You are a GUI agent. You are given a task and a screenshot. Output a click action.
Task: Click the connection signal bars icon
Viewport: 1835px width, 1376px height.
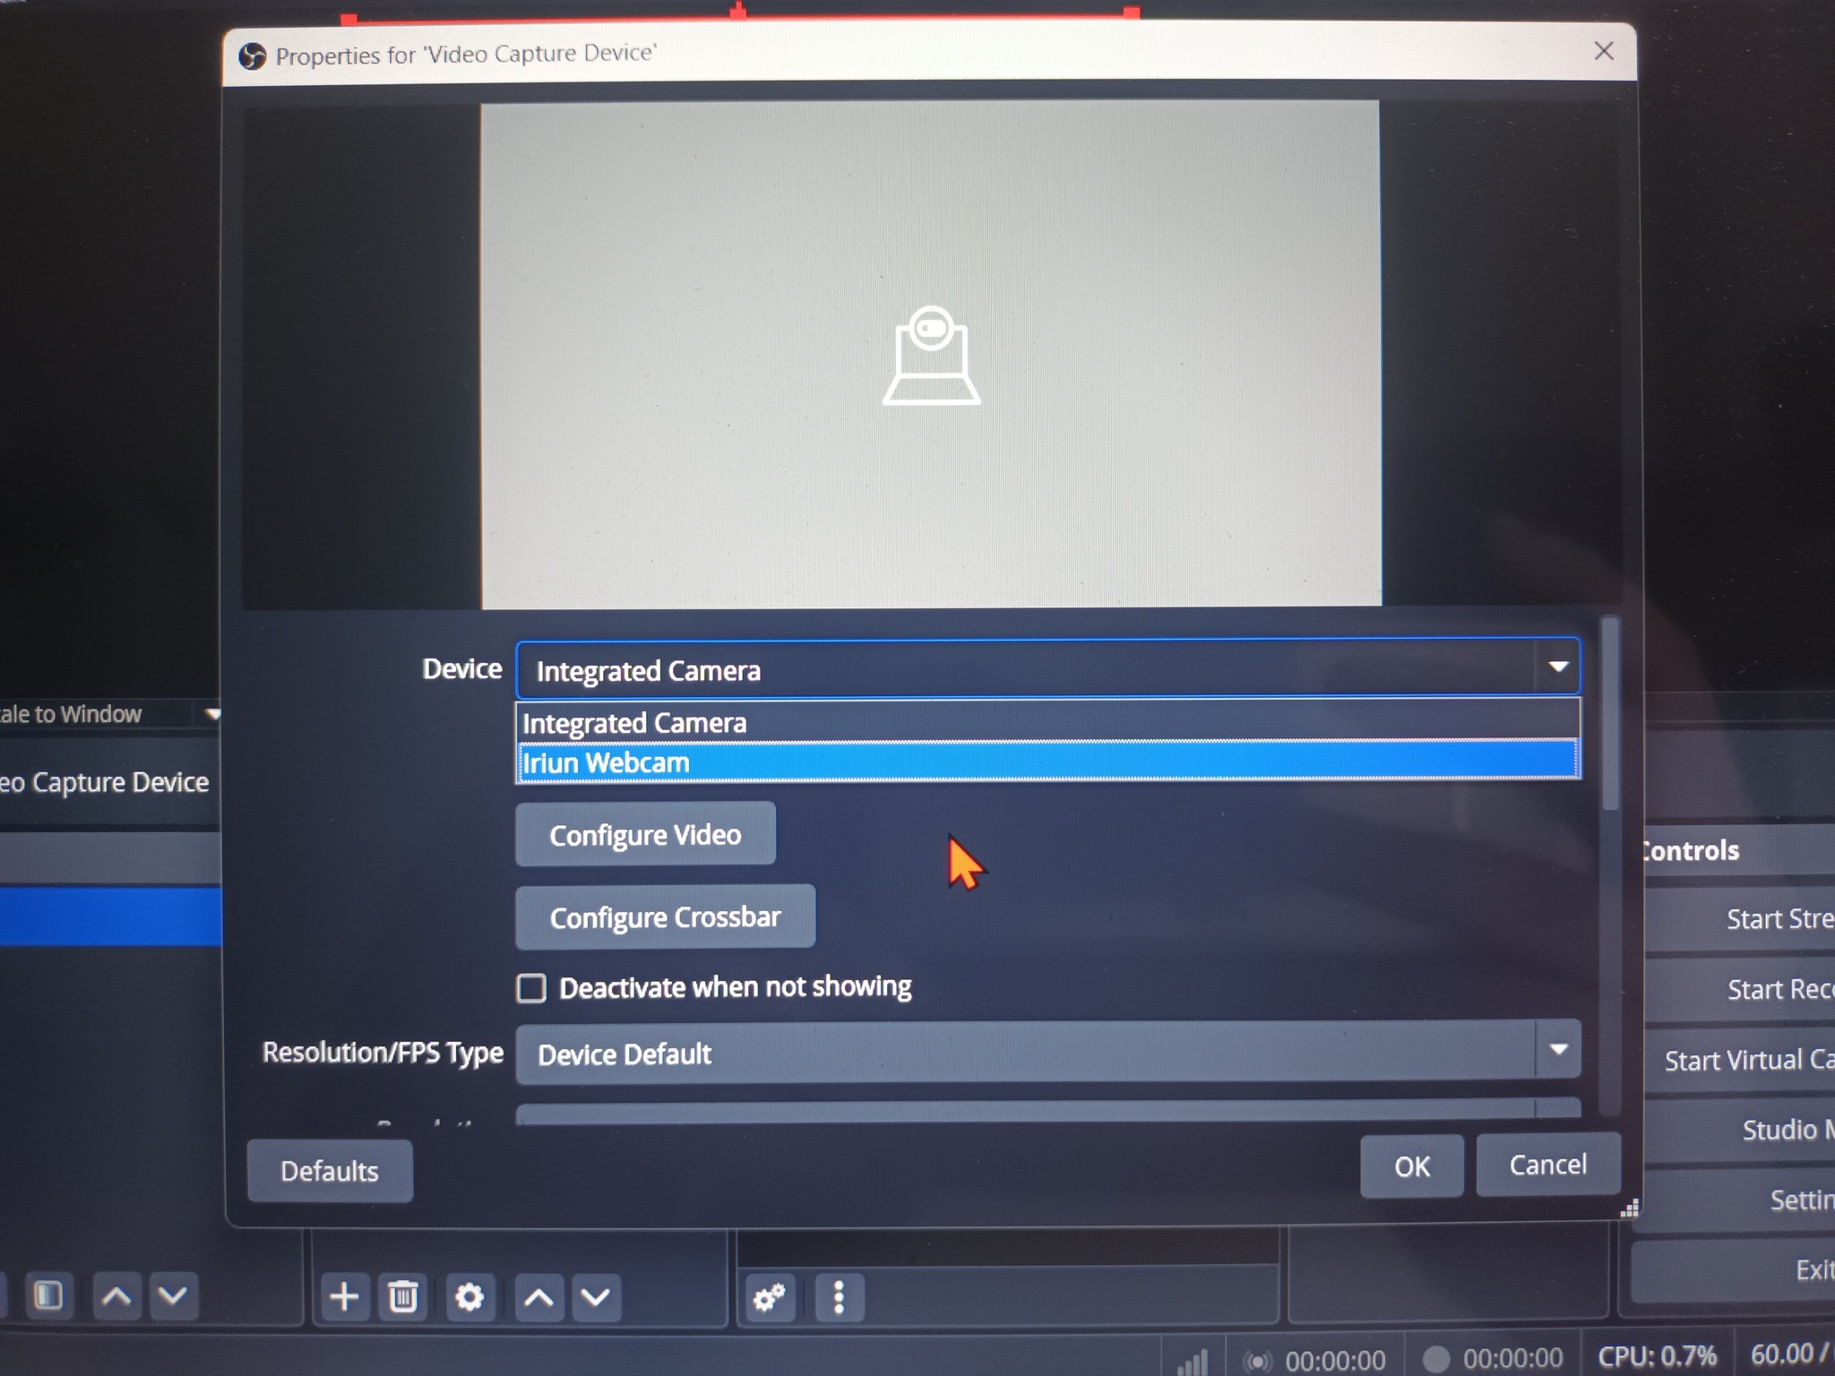[x=1192, y=1362]
